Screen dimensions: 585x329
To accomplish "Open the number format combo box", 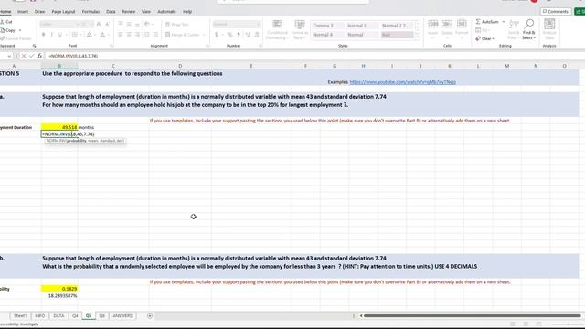I will tap(236, 25).
